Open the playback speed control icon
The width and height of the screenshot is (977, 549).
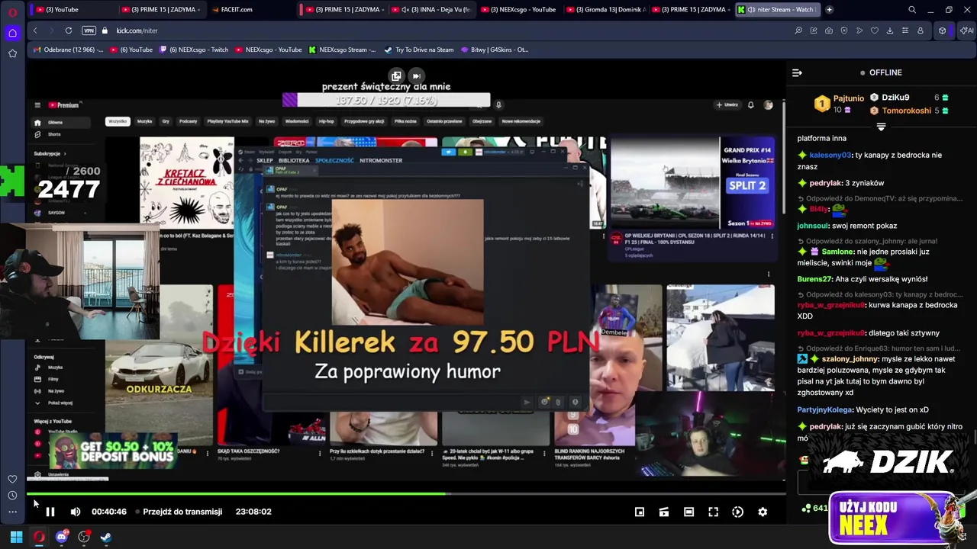pos(737,512)
